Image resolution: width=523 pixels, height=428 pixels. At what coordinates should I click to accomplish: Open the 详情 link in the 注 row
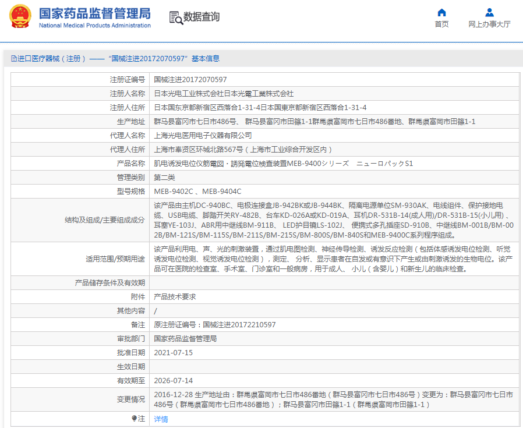point(161,419)
